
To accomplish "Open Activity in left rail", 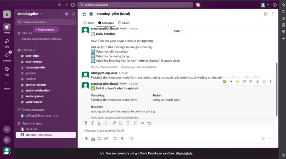I will click(7, 57).
